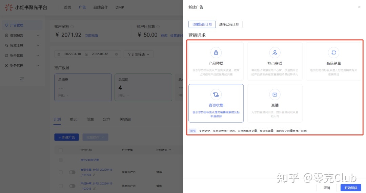Click the 账户余额 info icon
The image size is (366, 193).
(x=72, y=26)
